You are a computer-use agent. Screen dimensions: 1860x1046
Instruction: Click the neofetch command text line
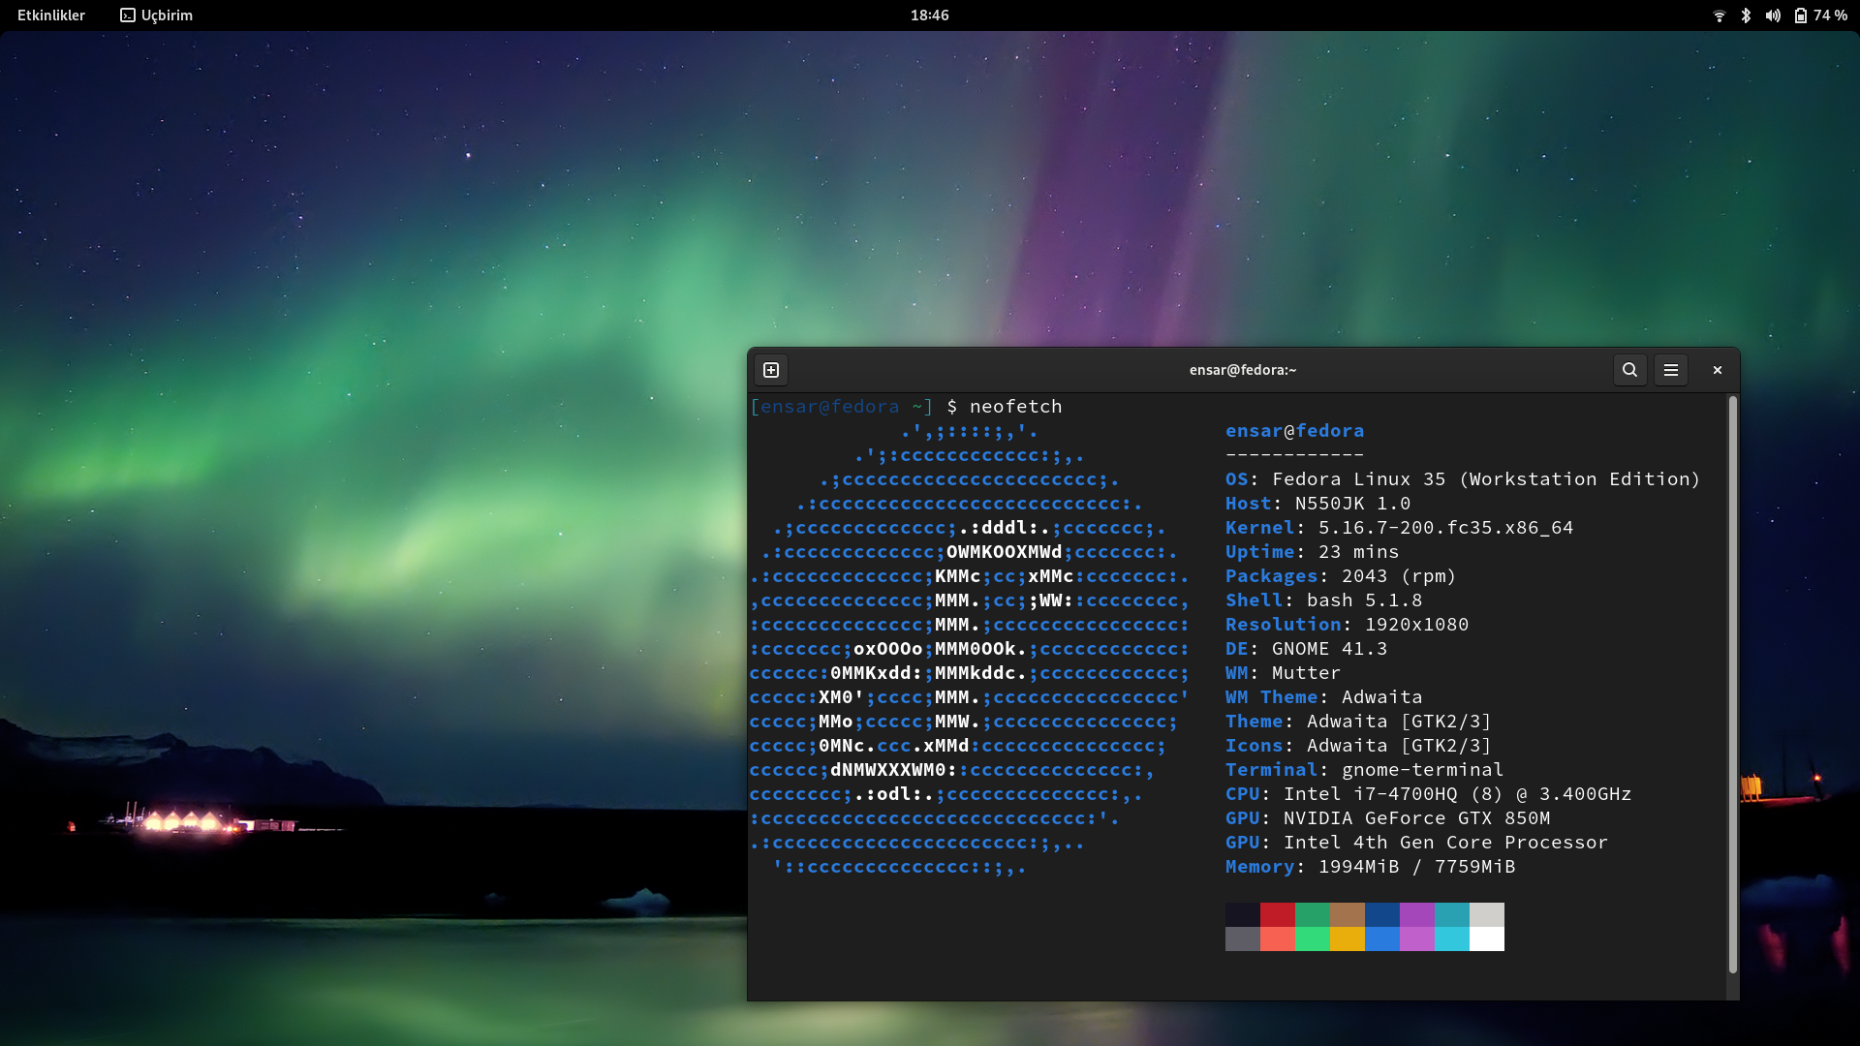(1015, 407)
